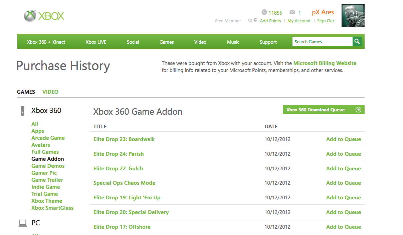Open Xbox 360 + Kinect menu
403x235 pixels.
click(46, 42)
